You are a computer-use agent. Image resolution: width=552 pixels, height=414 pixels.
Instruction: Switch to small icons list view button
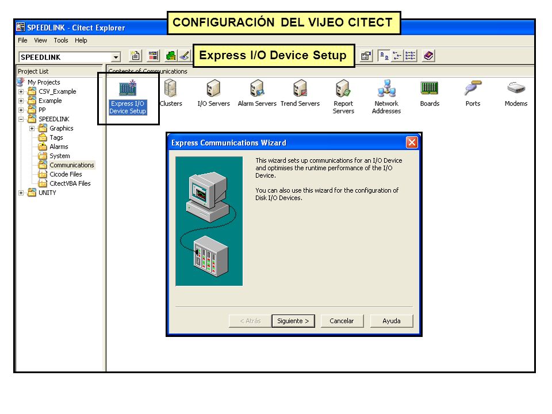(397, 56)
